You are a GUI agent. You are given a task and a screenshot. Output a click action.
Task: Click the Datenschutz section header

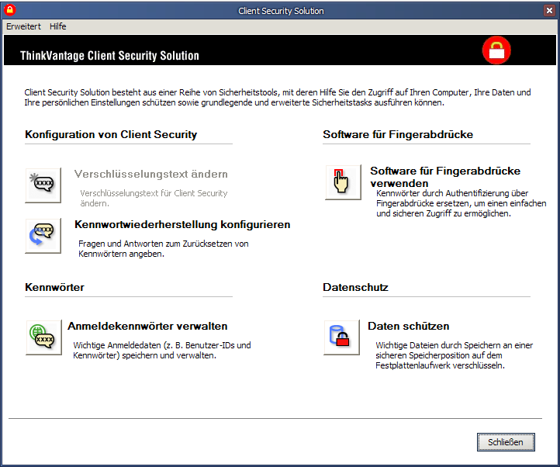[356, 287]
